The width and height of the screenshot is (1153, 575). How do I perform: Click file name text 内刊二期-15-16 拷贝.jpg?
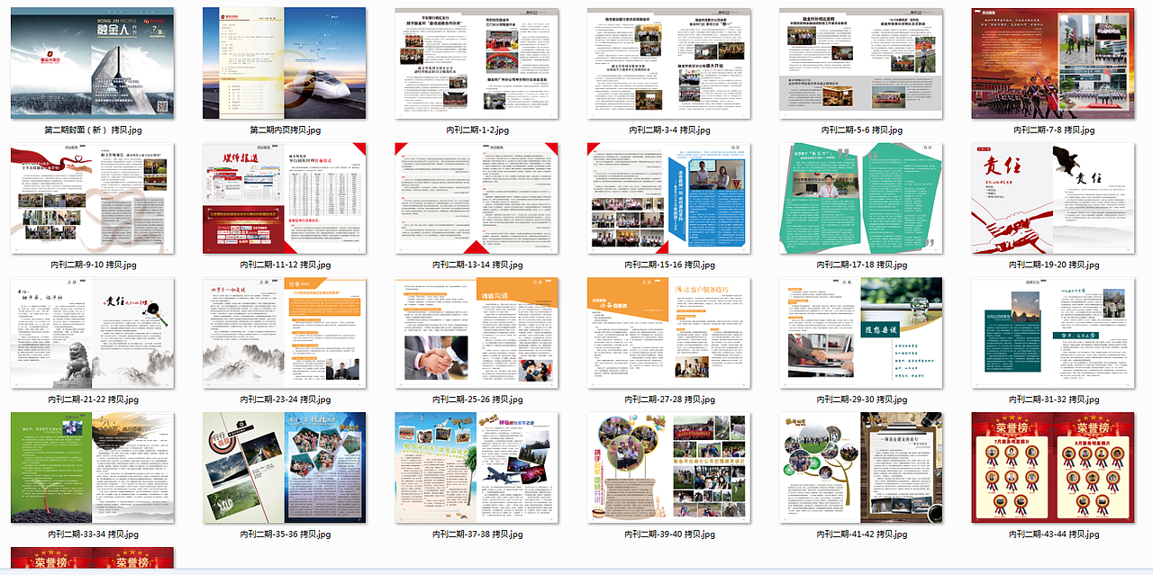tap(668, 265)
